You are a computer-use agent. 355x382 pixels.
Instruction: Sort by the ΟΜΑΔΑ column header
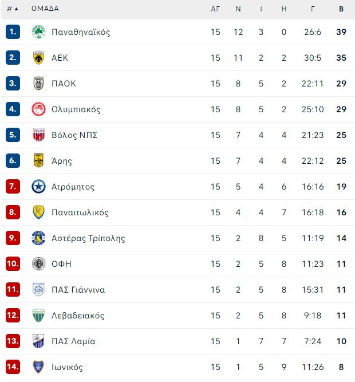[x=45, y=9]
